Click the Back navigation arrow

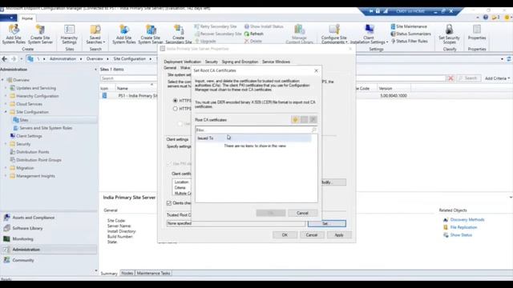click(5, 59)
